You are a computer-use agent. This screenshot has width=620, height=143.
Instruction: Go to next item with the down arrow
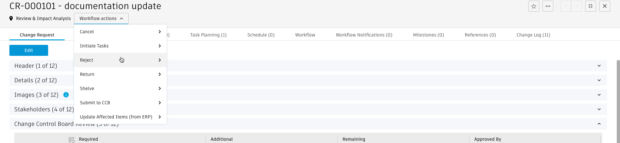576,6
